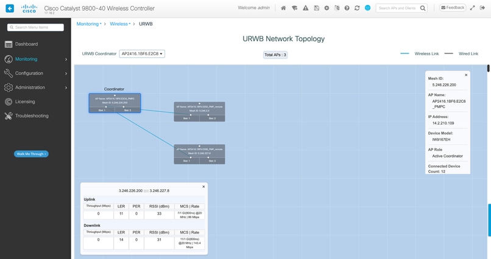Click the IP Address value 14.2.210.109
This screenshot has height=259, width=491.
pos(443,123)
